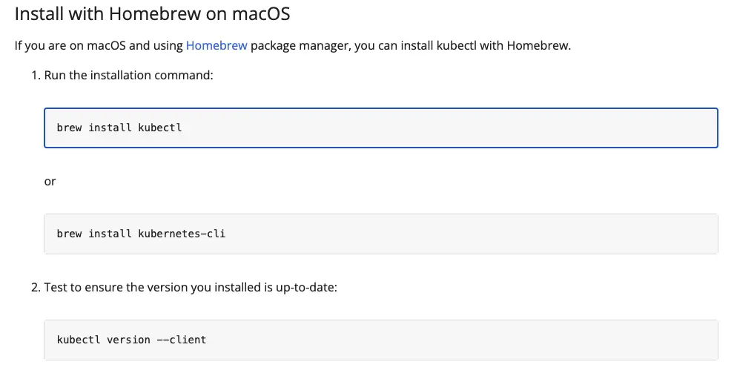Click the word 'kubectl' in the first command
737x376 pixels.
pos(159,128)
